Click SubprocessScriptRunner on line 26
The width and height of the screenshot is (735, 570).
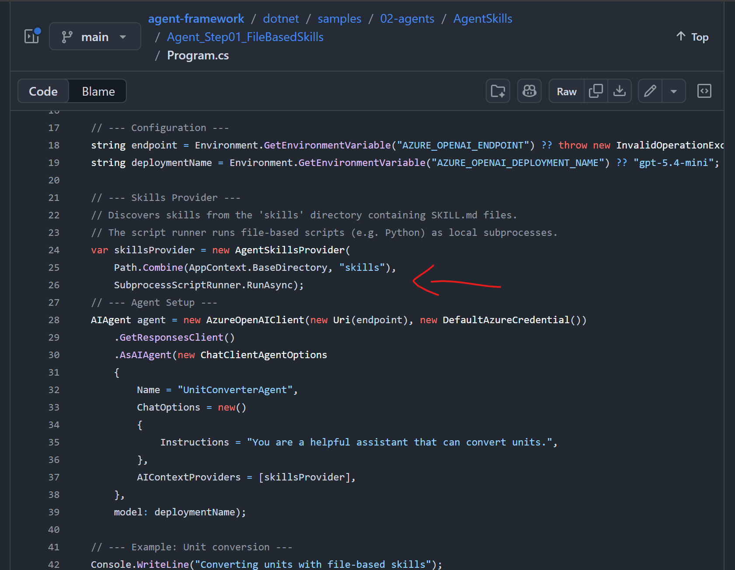pos(178,285)
